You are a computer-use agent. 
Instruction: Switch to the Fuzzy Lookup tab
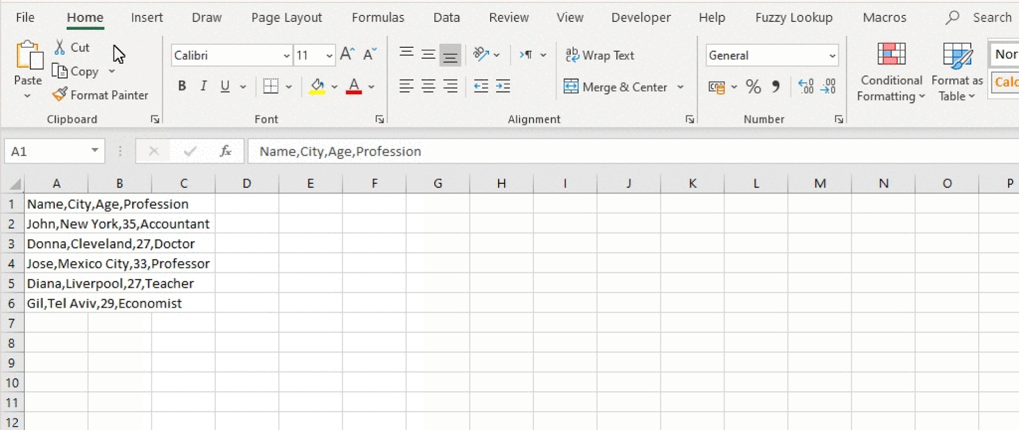pos(794,18)
